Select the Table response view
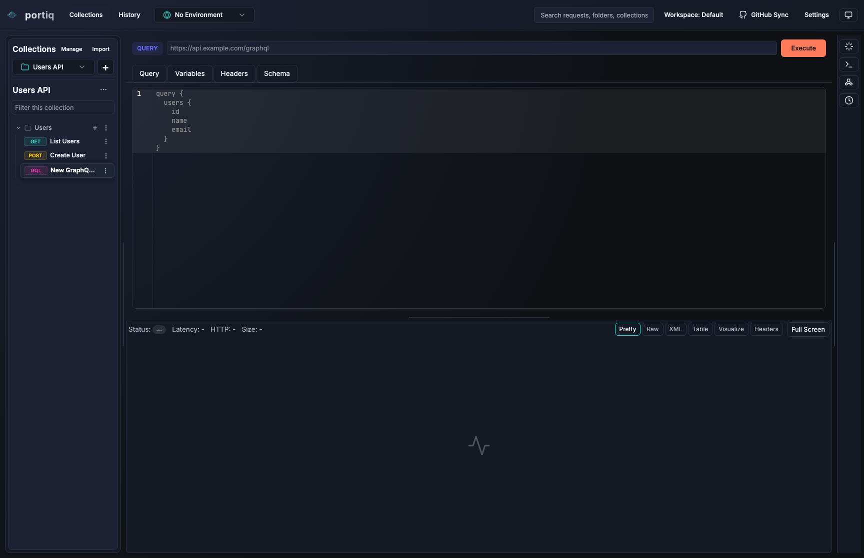The height and width of the screenshot is (558, 864). click(x=700, y=329)
